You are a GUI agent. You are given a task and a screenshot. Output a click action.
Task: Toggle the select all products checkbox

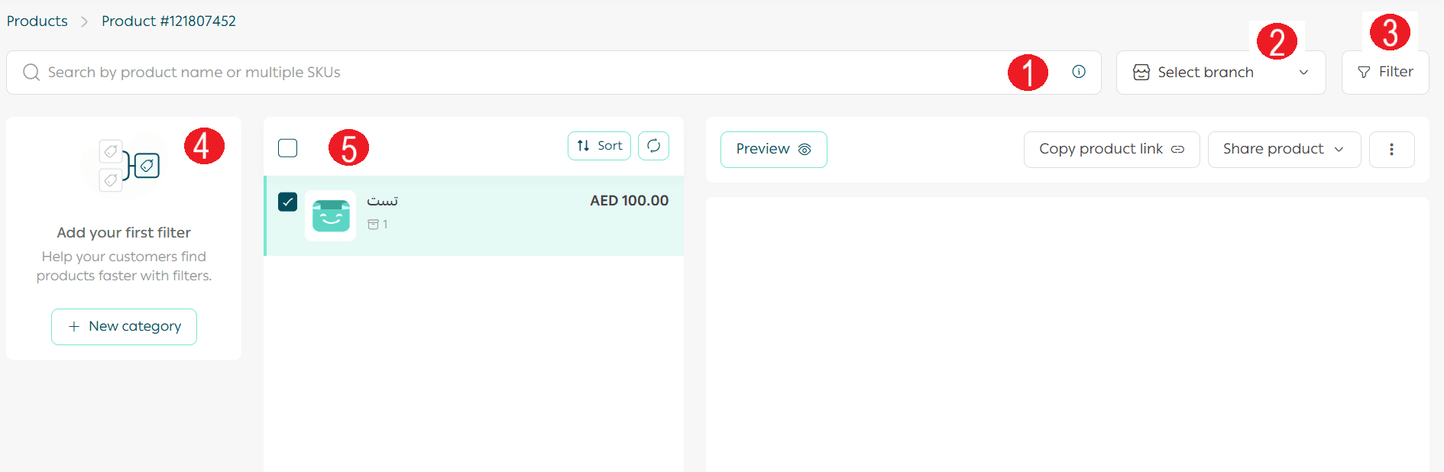287,148
